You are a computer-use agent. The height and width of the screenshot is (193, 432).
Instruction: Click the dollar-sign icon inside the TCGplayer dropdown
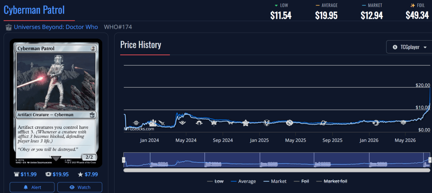click(x=395, y=47)
